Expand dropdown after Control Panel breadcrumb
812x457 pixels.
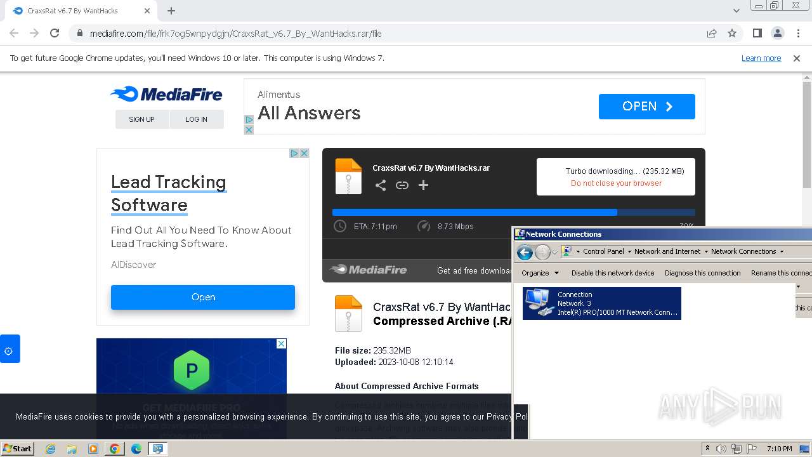[629, 251]
